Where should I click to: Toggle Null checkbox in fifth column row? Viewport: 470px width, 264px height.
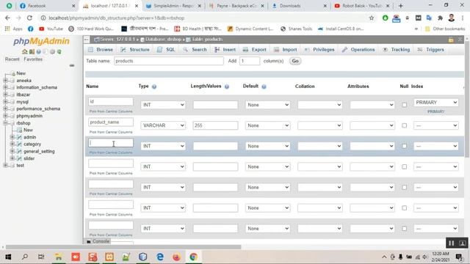(x=405, y=188)
